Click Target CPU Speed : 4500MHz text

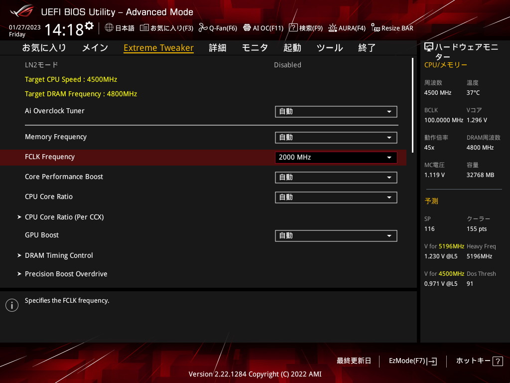point(71,79)
